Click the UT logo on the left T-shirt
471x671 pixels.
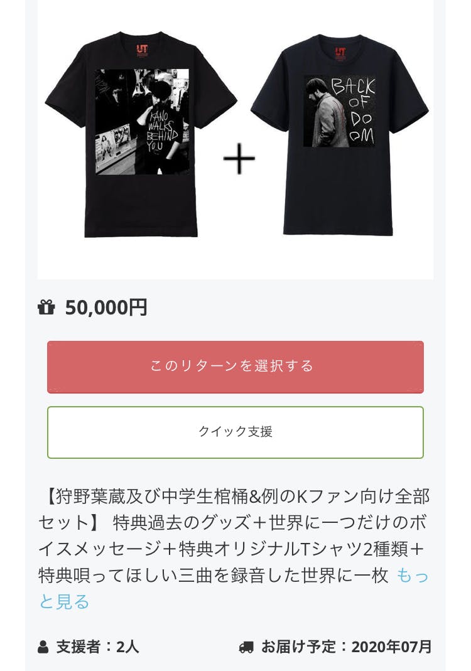pos(141,48)
